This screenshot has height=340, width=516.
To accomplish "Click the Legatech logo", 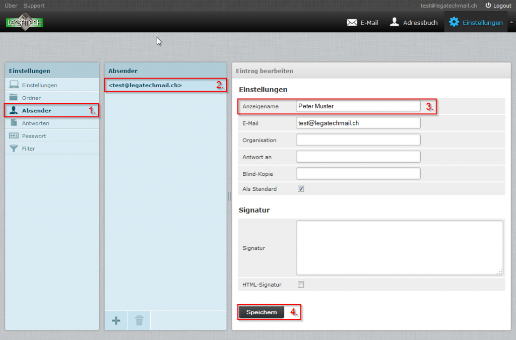I will [x=24, y=22].
